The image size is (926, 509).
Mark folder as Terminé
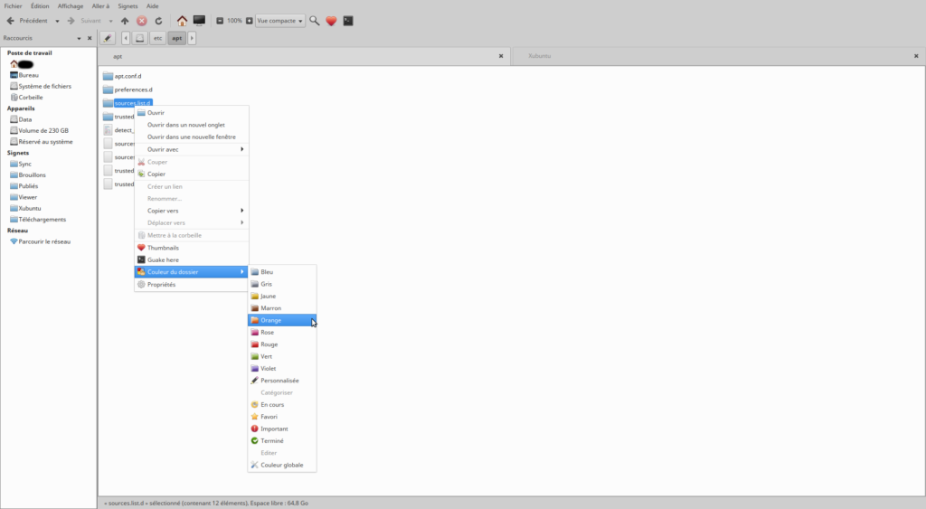click(282, 441)
